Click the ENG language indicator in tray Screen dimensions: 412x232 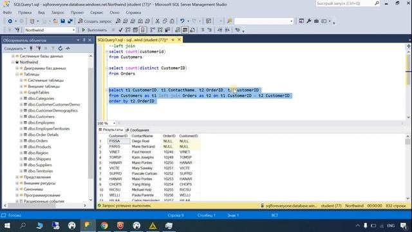(391, 226)
